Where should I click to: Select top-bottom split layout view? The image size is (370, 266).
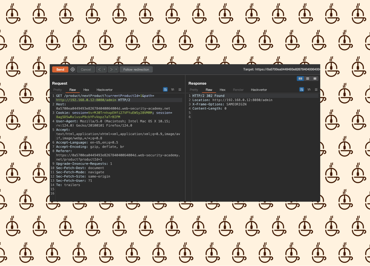point(307,79)
